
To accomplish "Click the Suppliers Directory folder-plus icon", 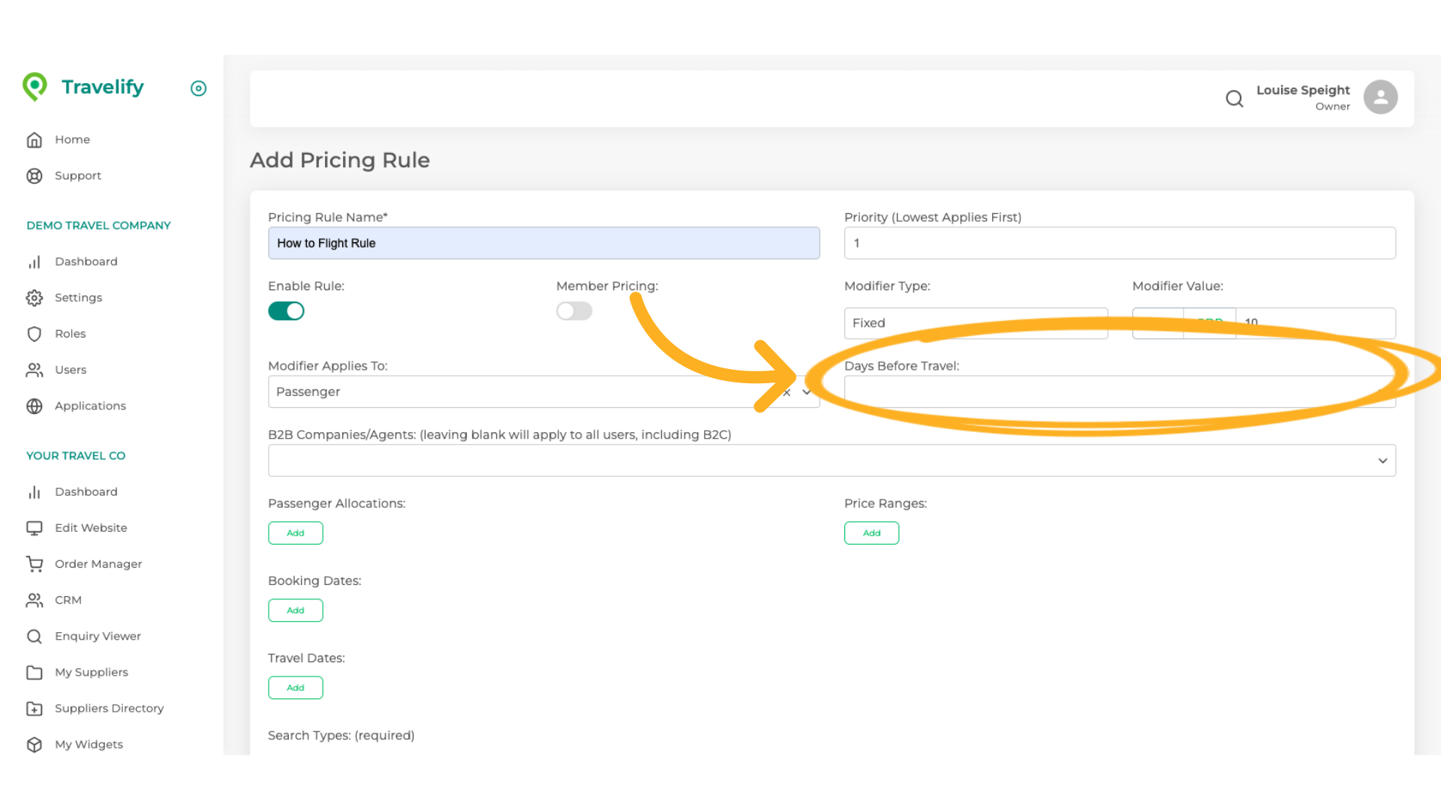I will click(35, 708).
